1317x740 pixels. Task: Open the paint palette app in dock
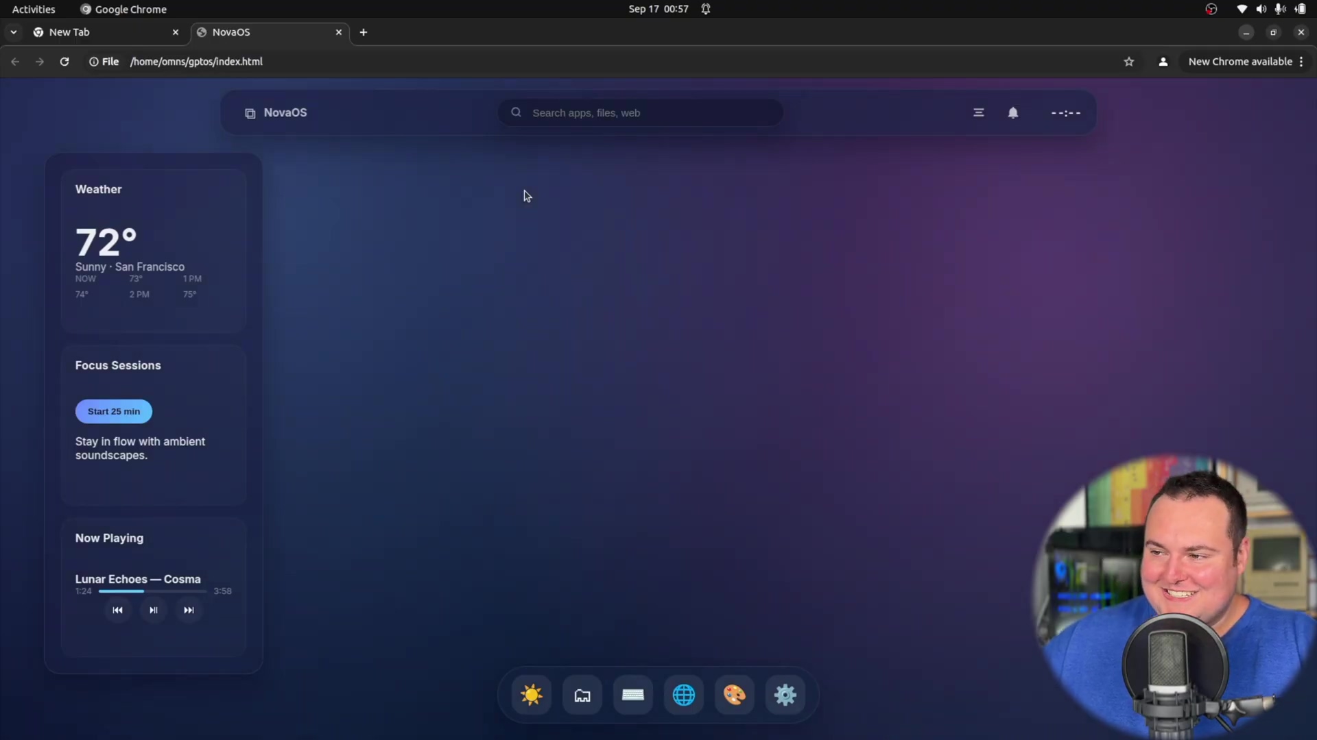point(735,695)
